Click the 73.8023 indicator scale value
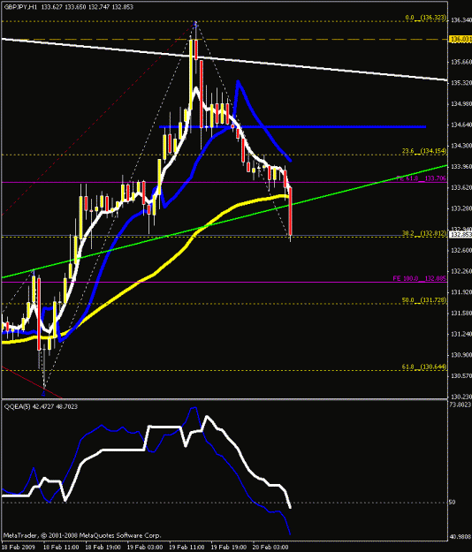 click(x=461, y=405)
